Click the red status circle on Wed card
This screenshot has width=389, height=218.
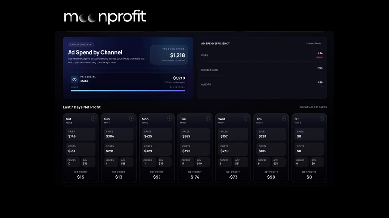pos(246,118)
